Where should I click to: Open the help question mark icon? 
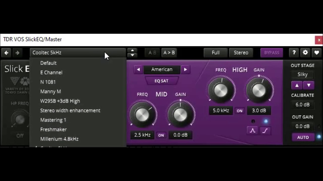click(x=294, y=53)
